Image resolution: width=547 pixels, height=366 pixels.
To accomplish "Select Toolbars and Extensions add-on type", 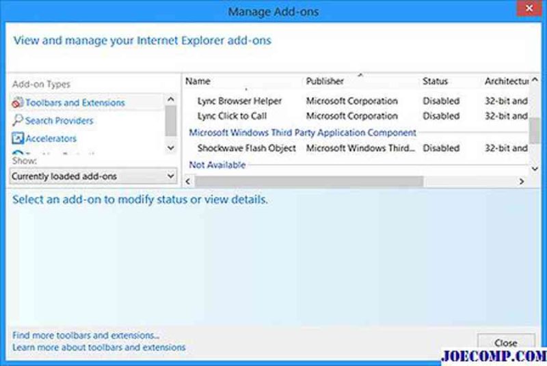I will click(x=87, y=102).
